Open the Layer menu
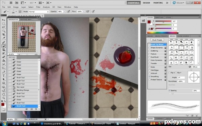The height and width of the screenshot is (126, 202). [x=24, y=7]
